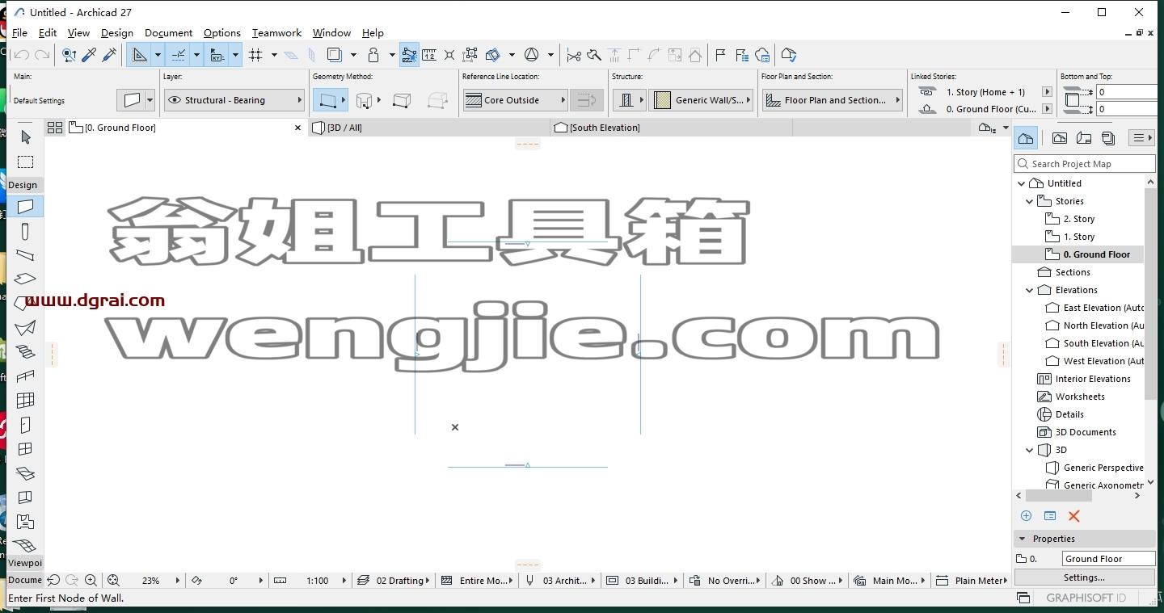Image resolution: width=1164 pixels, height=613 pixels.
Task: Select the Door tool
Action: click(x=25, y=425)
